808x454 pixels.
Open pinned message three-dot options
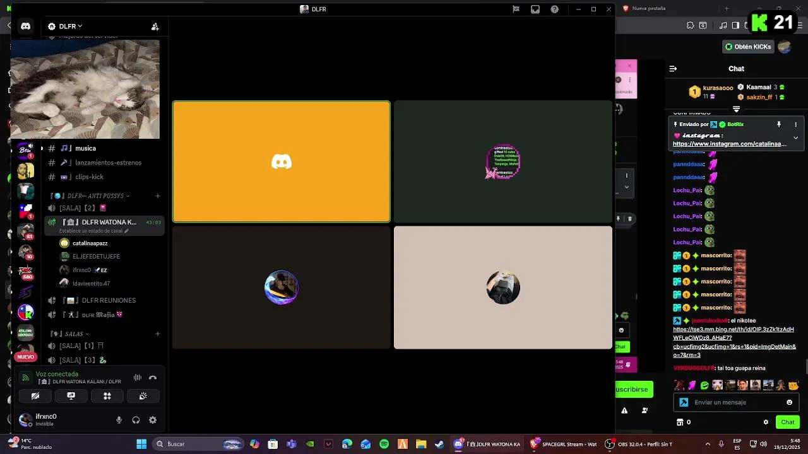point(795,124)
